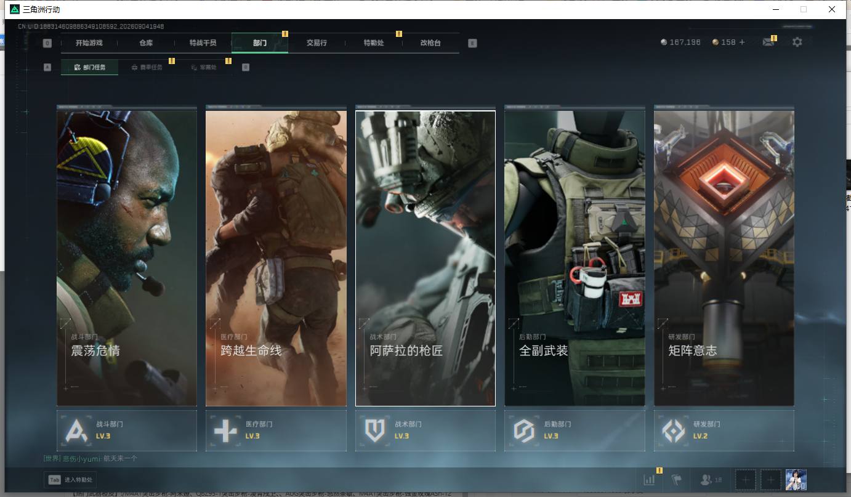Viewport: 851px width, 497px height.
Task: Switch to the 特勤处 tab
Action: coord(374,43)
